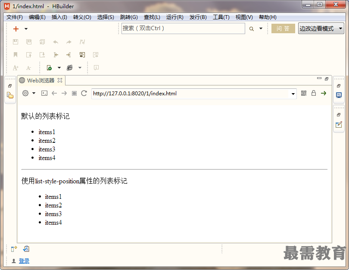Click the red plus New icon
349x270 pixels.
16,29
